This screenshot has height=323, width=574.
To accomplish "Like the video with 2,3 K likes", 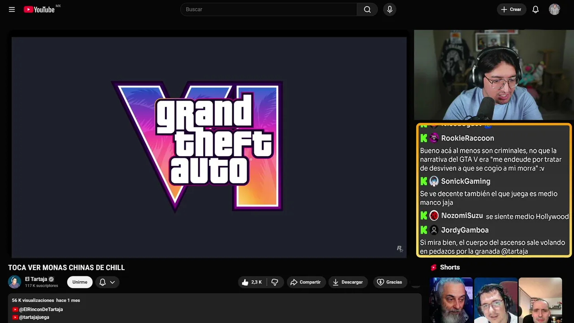I will [252, 282].
